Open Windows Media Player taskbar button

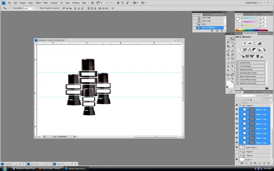tap(24, 169)
